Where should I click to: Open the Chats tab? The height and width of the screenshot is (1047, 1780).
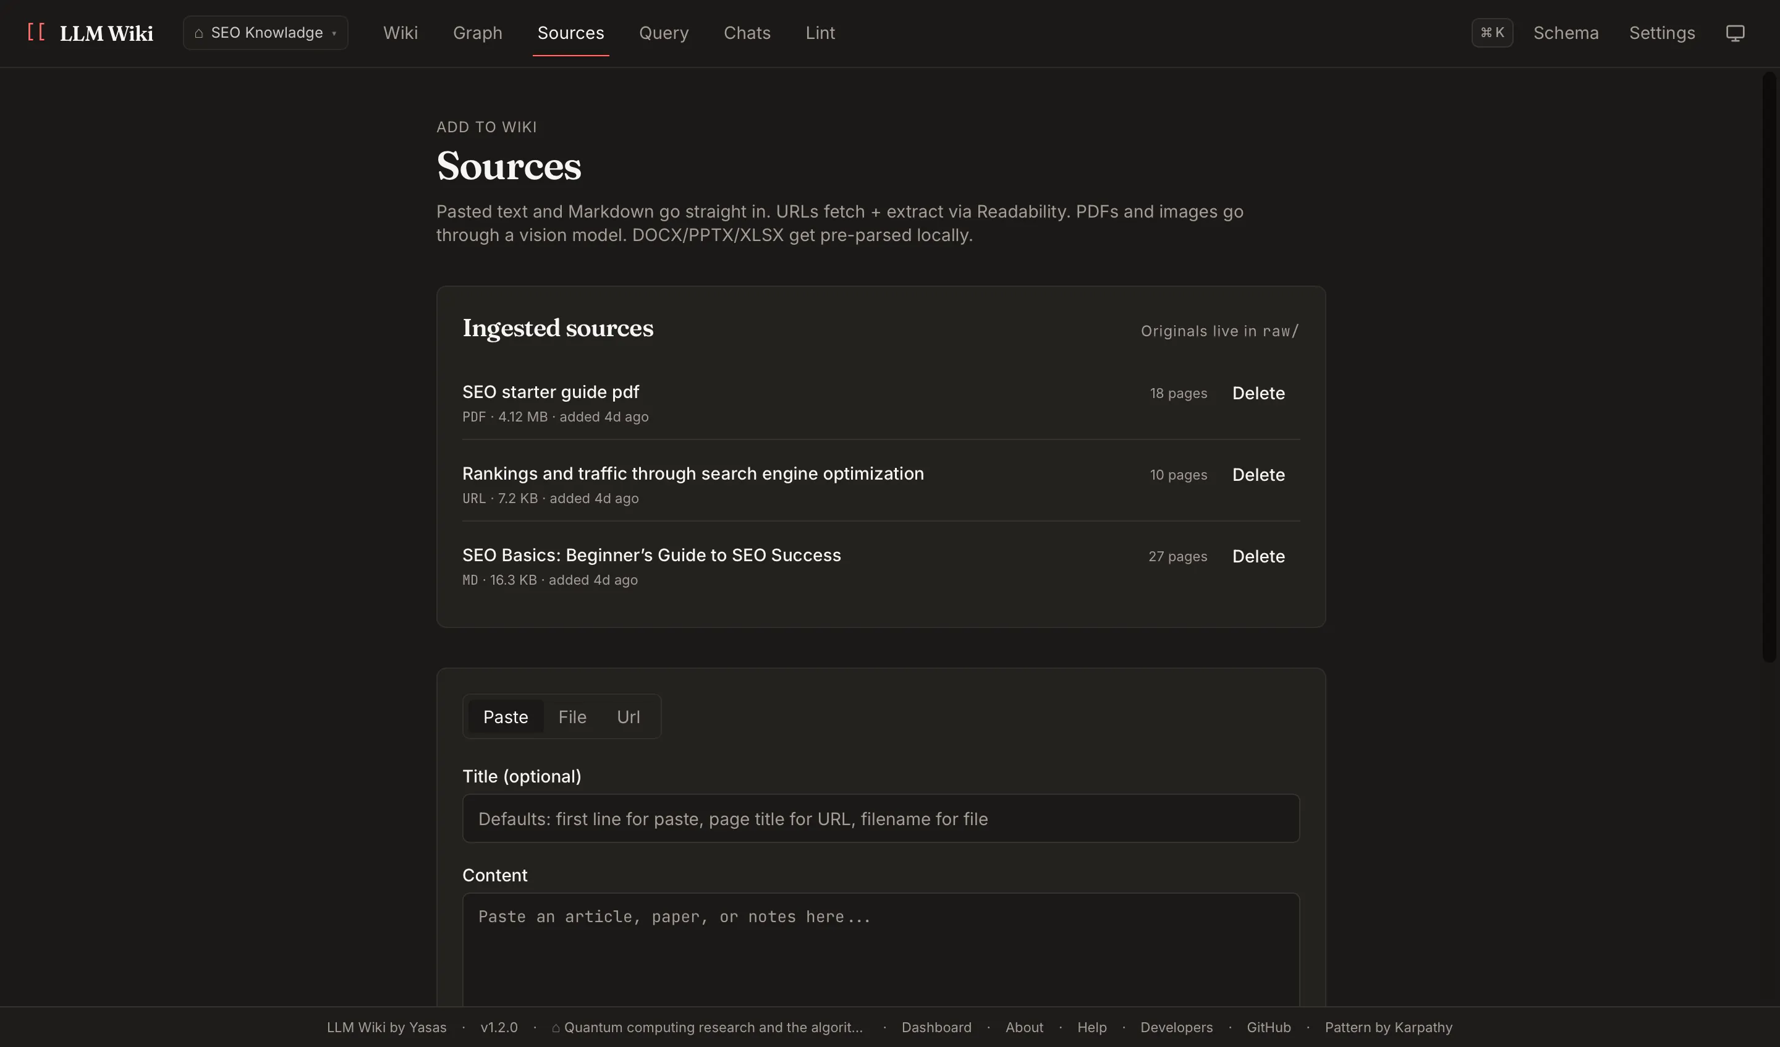pyautogui.click(x=747, y=33)
